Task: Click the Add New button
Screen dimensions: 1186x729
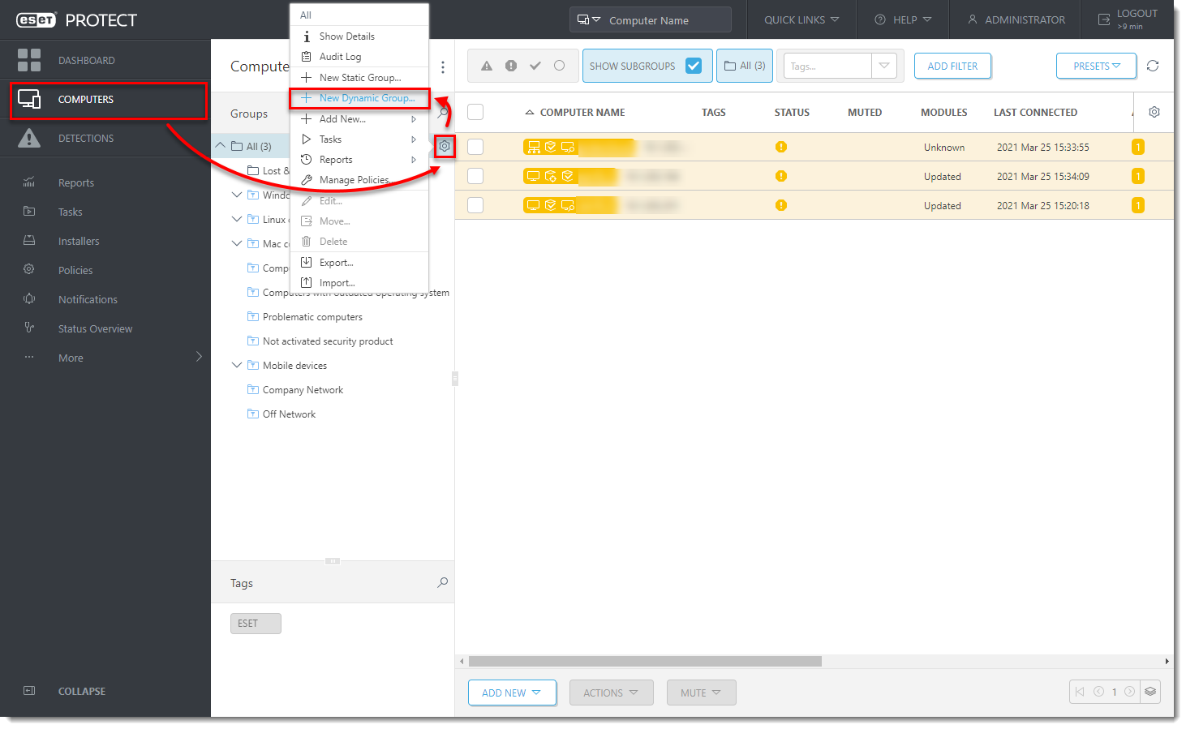Action: tap(512, 693)
